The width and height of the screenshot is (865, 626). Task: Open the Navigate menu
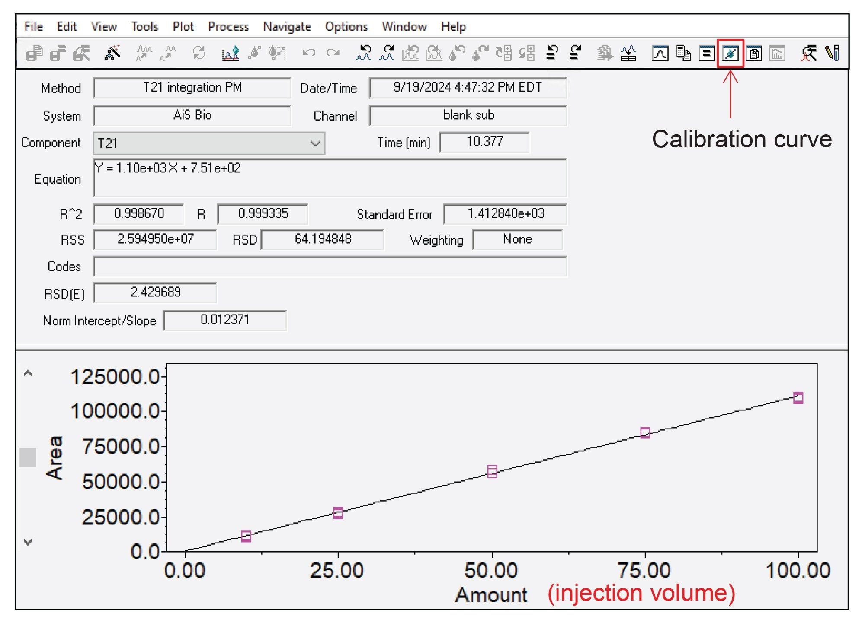coord(287,27)
